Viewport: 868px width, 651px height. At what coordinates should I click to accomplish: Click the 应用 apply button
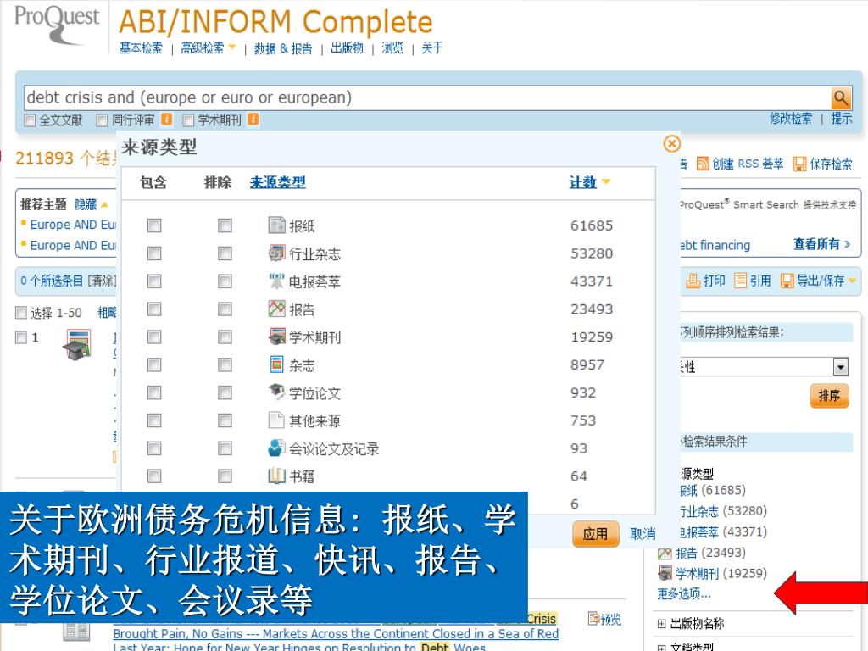click(595, 534)
